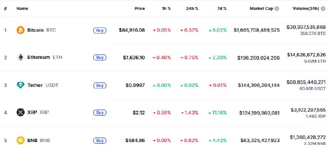Viewport: 330px width, 154px height.
Task: Sort by the 24h % column header
Action: (x=192, y=9)
